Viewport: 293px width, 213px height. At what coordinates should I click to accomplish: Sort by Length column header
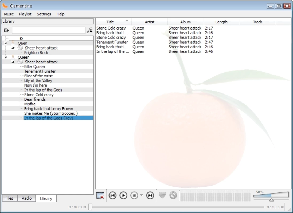point(221,22)
